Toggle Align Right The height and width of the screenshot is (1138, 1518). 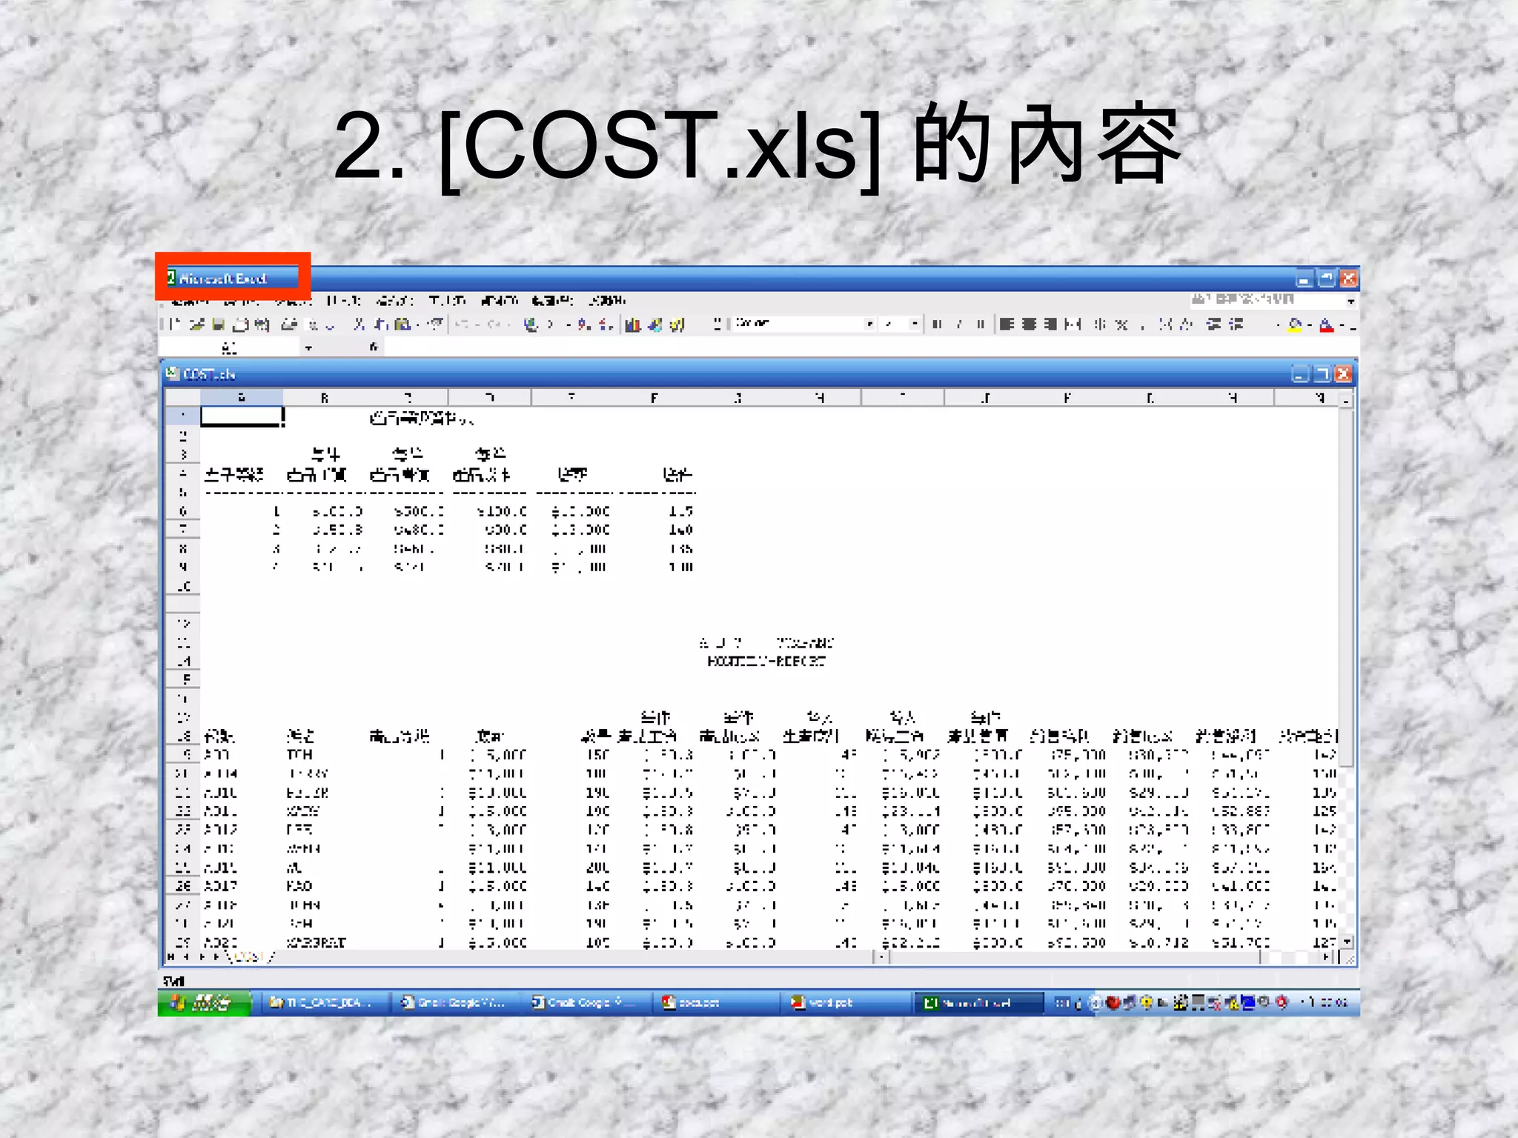pyautogui.click(x=1051, y=324)
